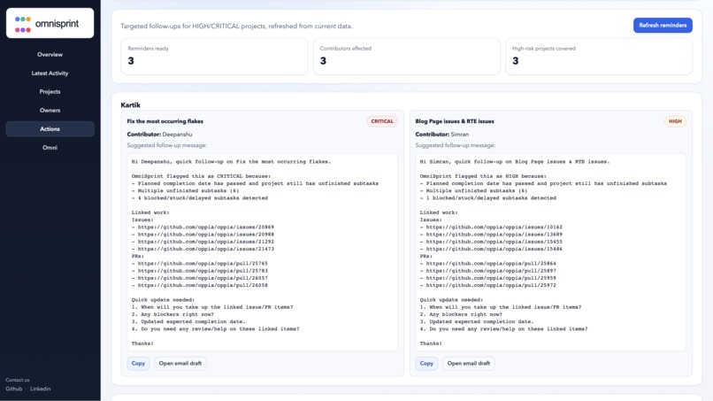Screen dimensions: 713x401
Task: Copy the Deepanshu follow-up message
Action: pyautogui.click(x=138, y=363)
